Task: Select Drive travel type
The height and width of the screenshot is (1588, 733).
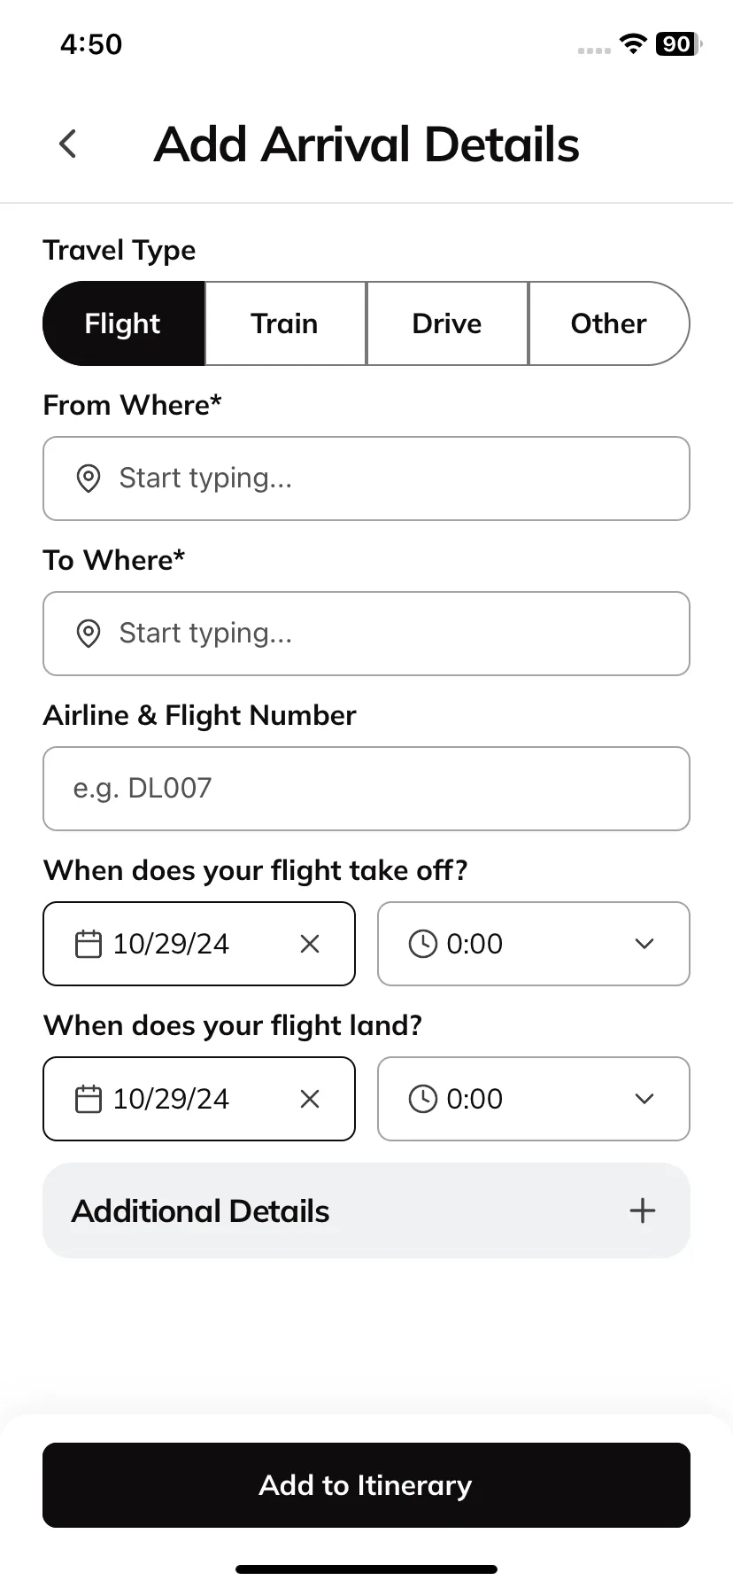Action: pos(447,323)
